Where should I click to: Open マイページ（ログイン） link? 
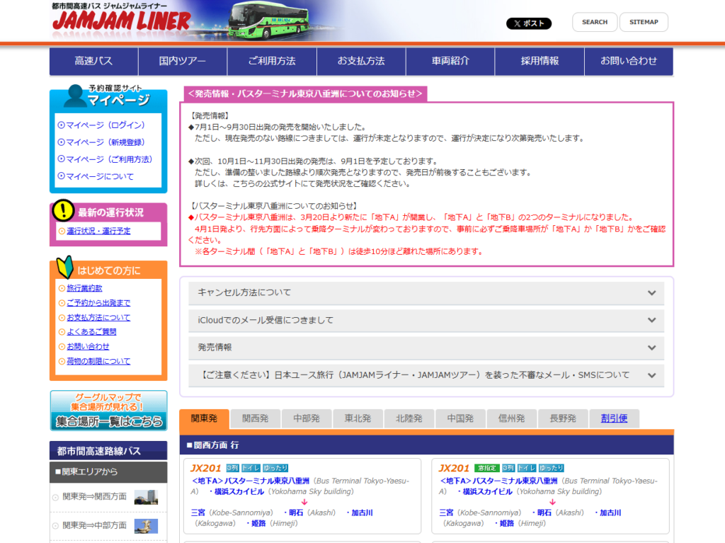(105, 125)
